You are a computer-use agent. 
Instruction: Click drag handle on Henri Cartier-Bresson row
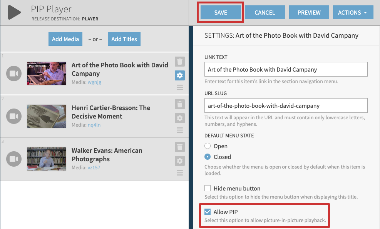(180, 130)
